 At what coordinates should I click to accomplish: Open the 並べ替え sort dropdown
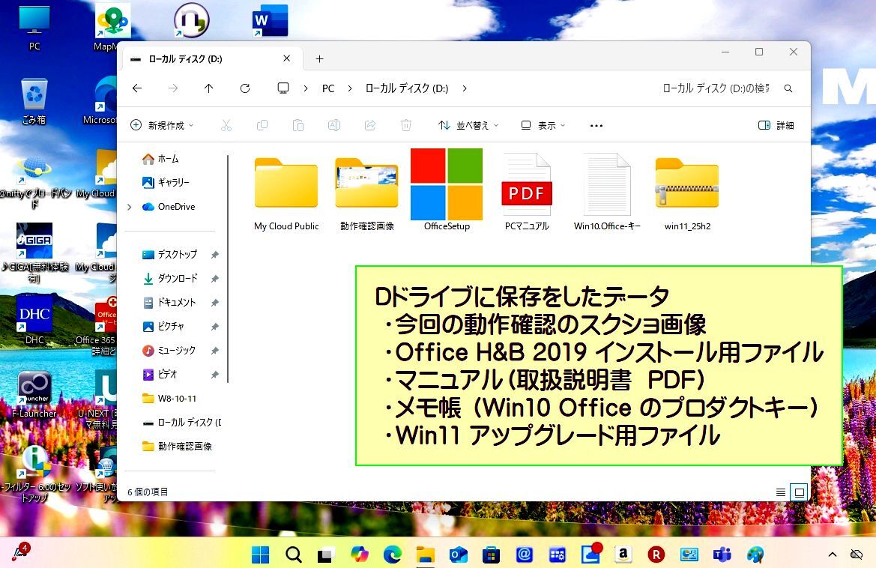[x=468, y=125]
